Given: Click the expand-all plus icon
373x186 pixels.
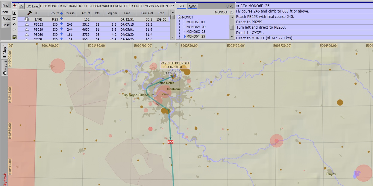Looking at the screenshot, I should click(x=14, y=13).
